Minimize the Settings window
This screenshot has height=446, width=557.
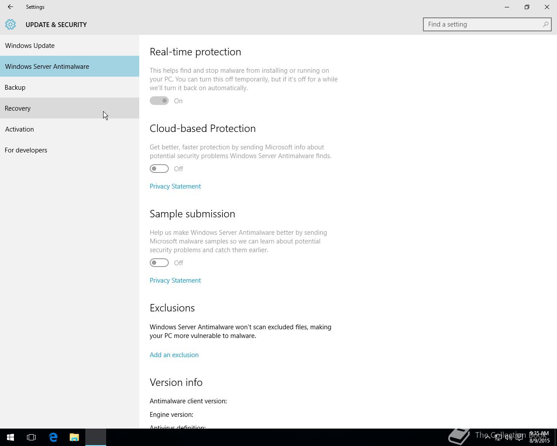(x=507, y=7)
